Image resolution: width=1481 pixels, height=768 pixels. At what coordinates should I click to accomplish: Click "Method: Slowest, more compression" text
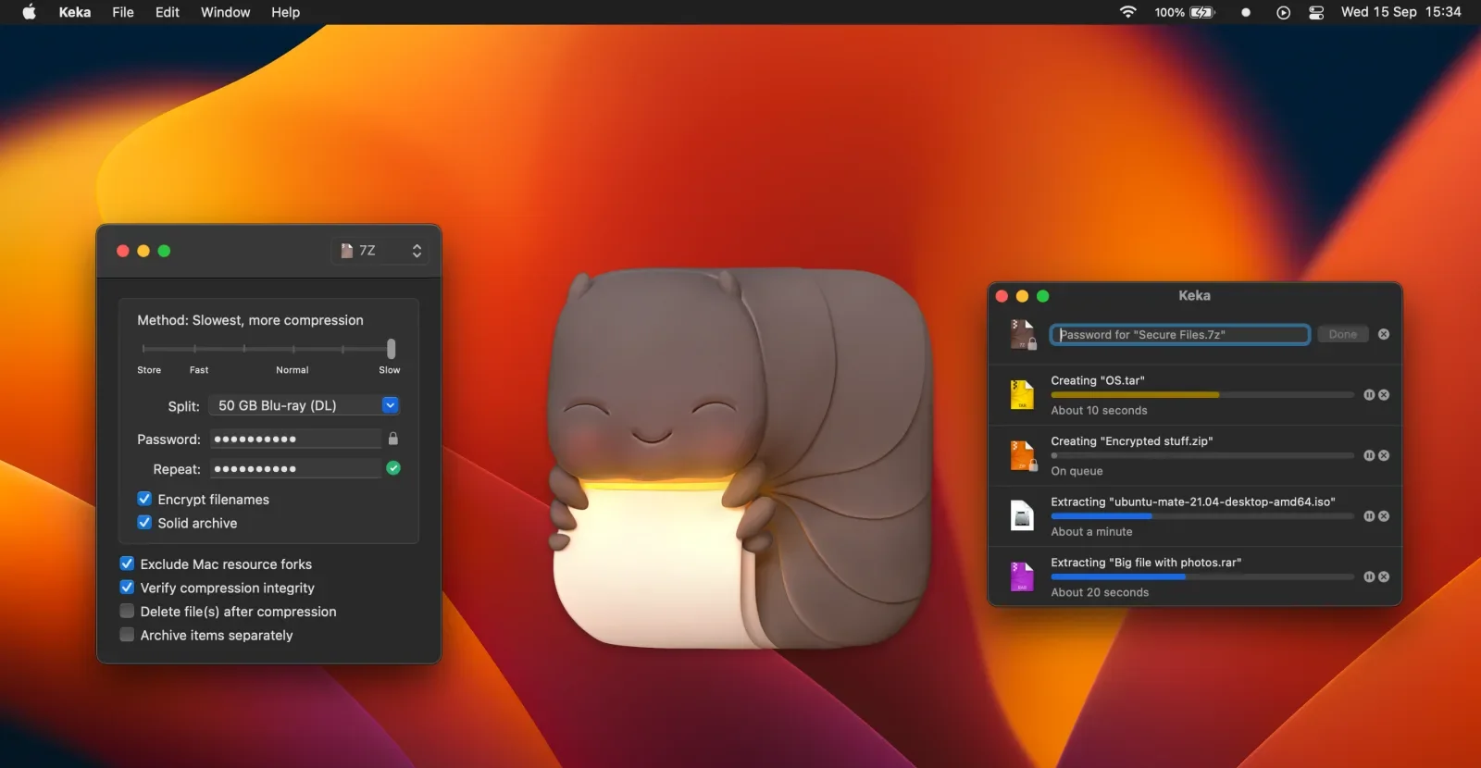[x=250, y=320]
